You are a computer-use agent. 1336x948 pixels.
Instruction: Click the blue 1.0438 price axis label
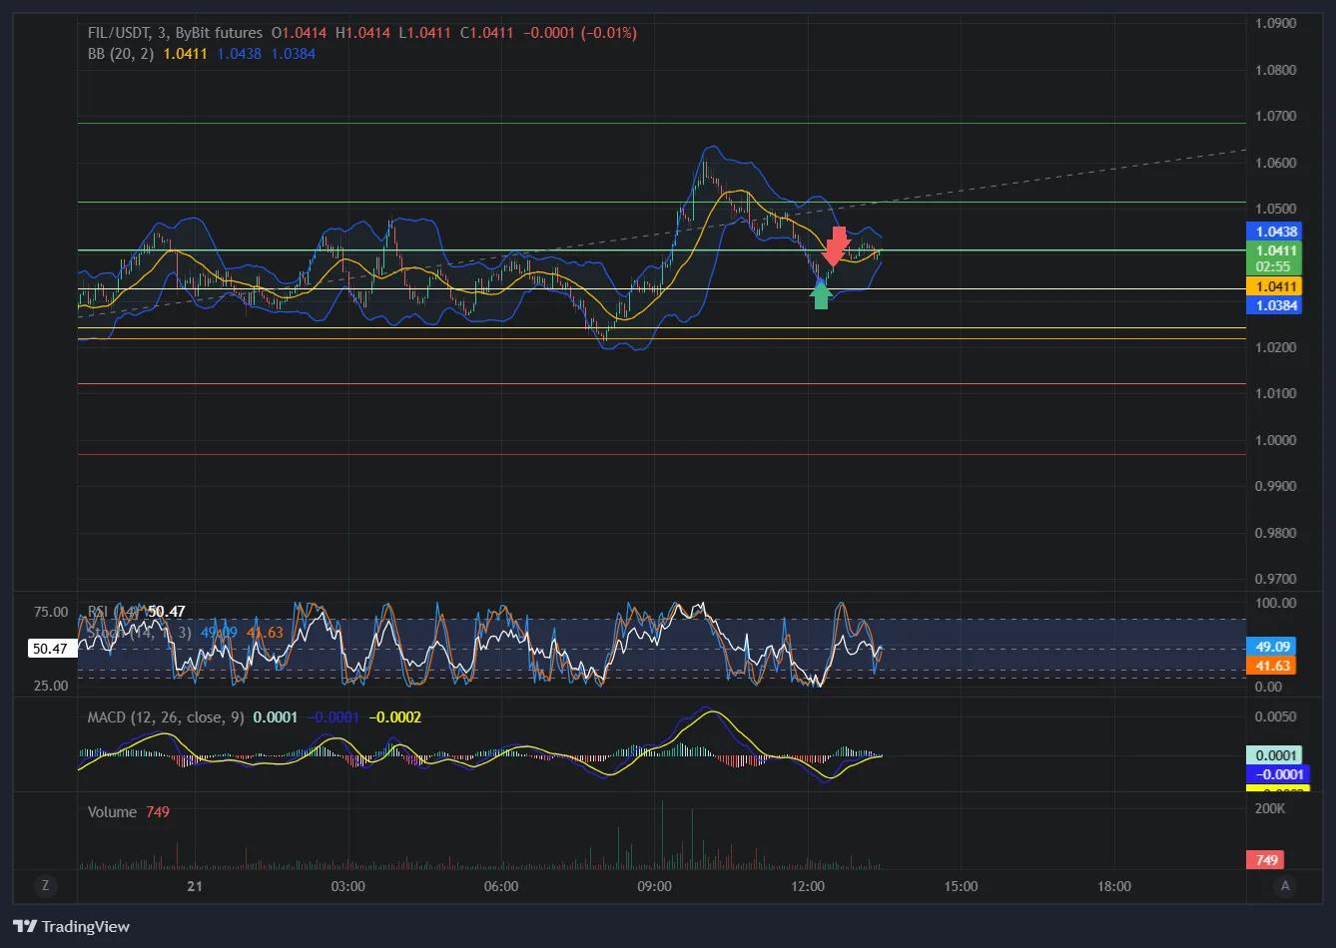(x=1273, y=231)
